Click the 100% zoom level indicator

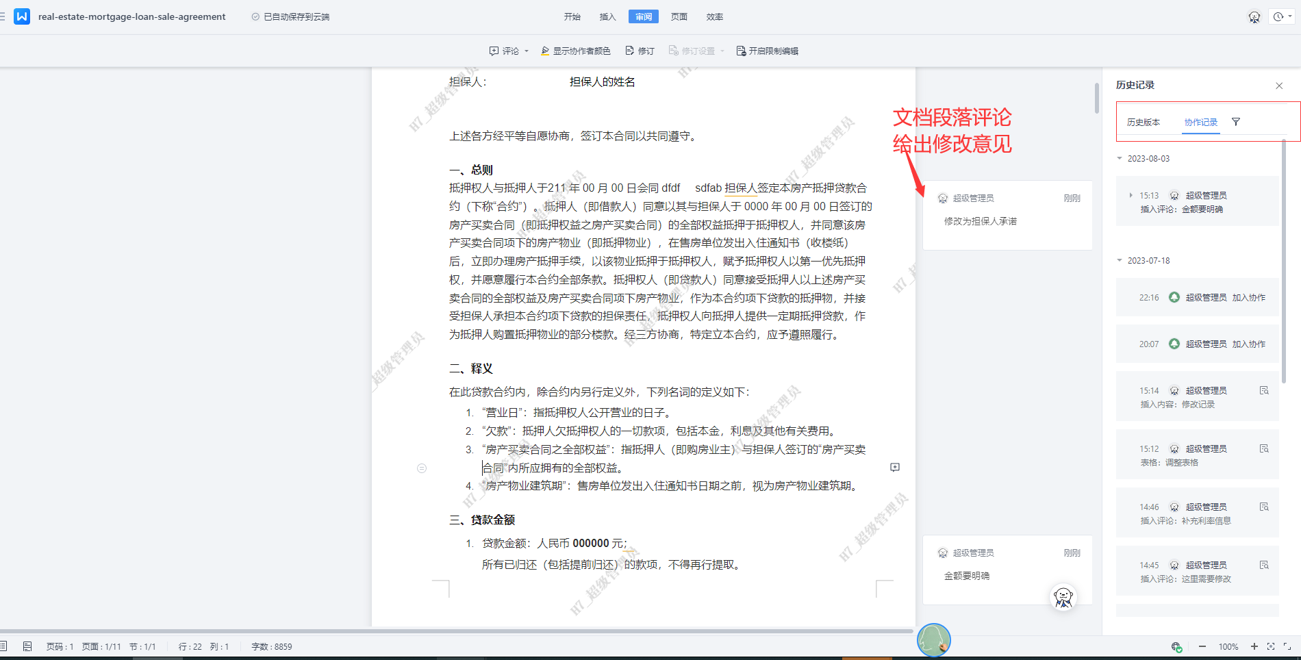[x=1228, y=646]
